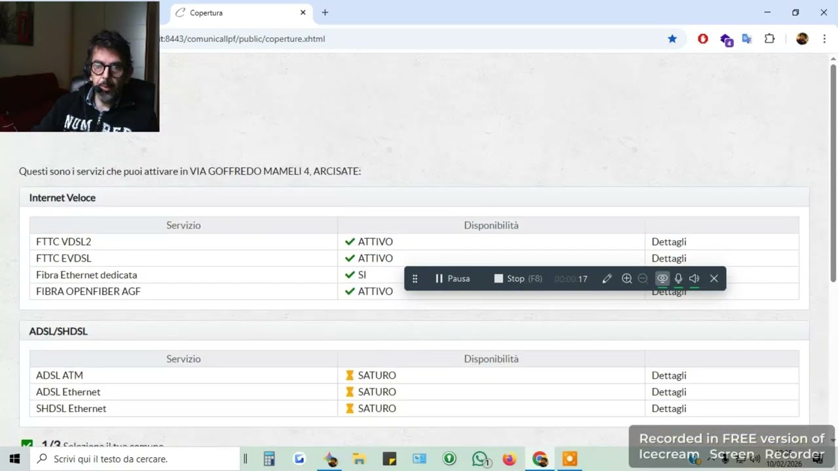Image resolution: width=838 pixels, height=471 pixels.
Task: Open a new browser tab
Action: (x=325, y=12)
